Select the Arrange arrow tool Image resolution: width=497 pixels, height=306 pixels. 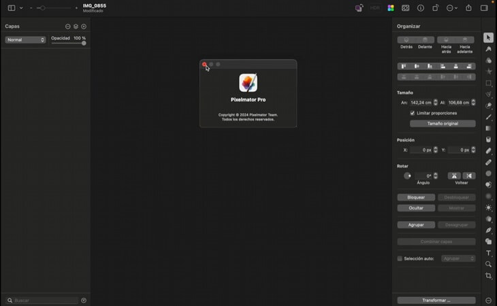(488, 37)
